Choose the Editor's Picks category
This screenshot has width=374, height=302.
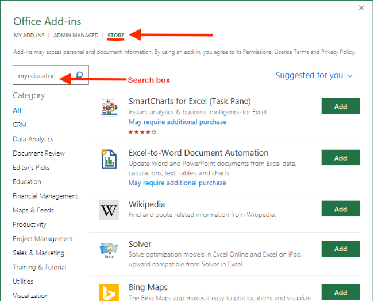tap(31, 168)
